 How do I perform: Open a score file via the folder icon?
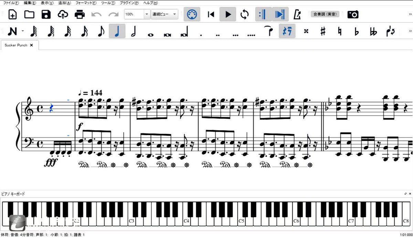29,14
